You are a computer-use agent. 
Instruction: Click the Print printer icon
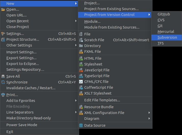pos(3,95)
